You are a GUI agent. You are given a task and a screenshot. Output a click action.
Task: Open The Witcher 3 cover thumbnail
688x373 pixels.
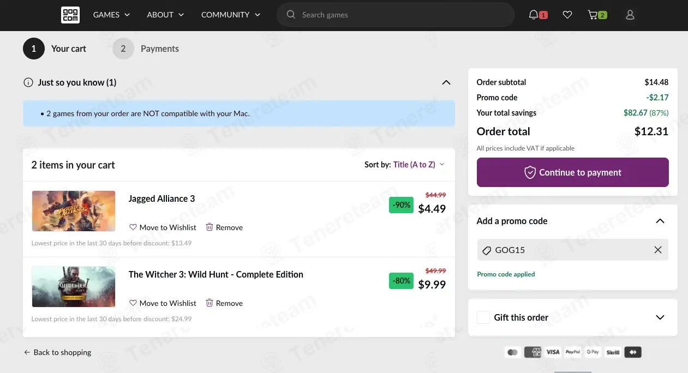74,287
